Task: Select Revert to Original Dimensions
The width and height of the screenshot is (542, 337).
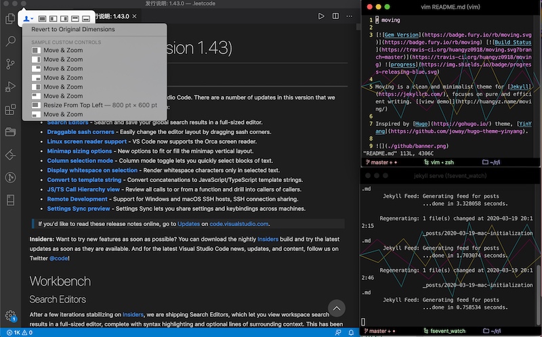Action: coord(73,29)
